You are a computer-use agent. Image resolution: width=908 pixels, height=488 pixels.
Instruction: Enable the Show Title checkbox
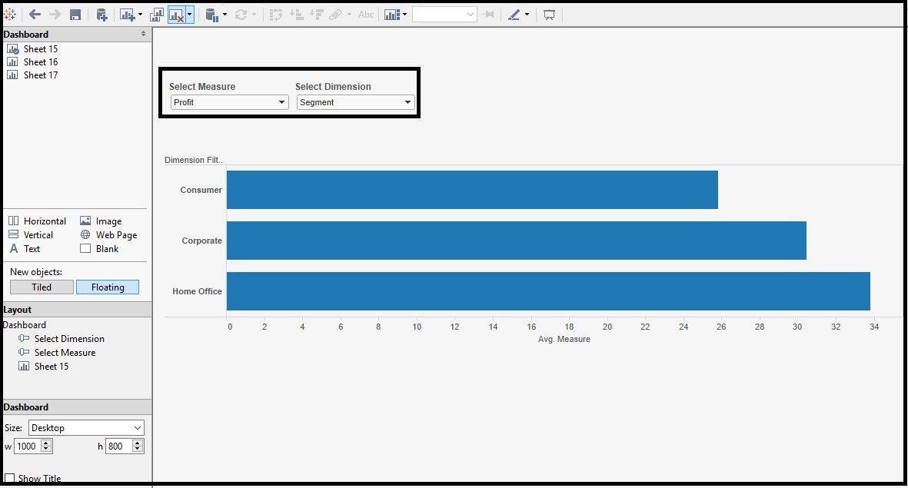click(x=12, y=478)
